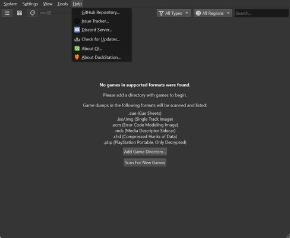Click the ".chd (Compressed Hunks of Data)" line
The image size is (290, 238).
pos(145,136)
